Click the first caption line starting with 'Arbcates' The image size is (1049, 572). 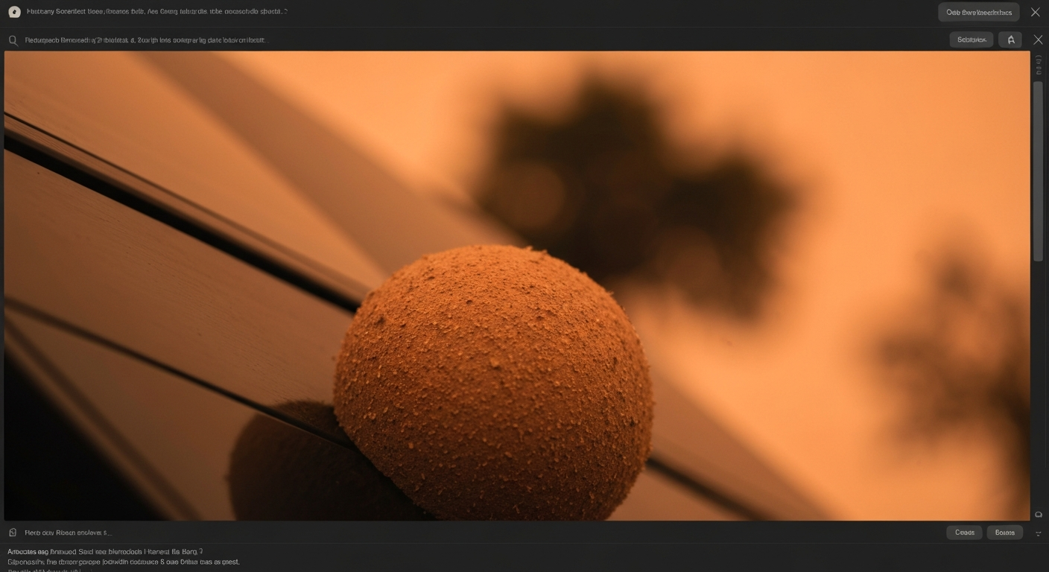(105, 551)
